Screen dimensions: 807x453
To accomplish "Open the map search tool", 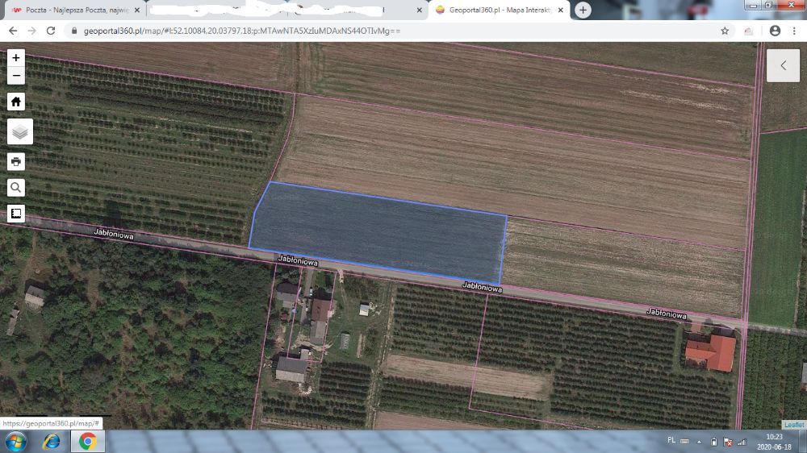I will coord(16,188).
